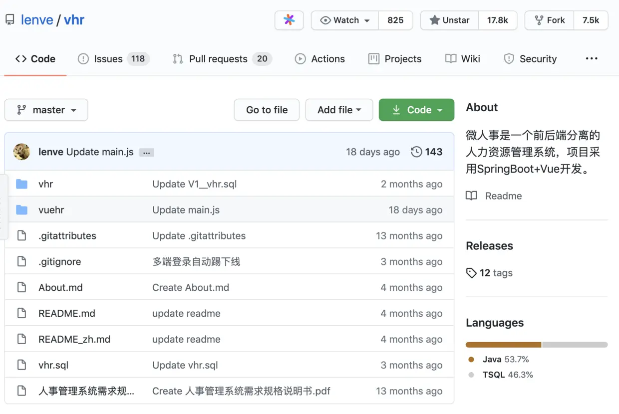Click the PDF file icon in the last row
This screenshot has width=619, height=414.
click(21, 391)
